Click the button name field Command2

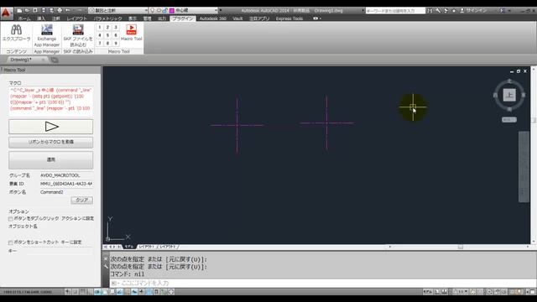coord(66,192)
